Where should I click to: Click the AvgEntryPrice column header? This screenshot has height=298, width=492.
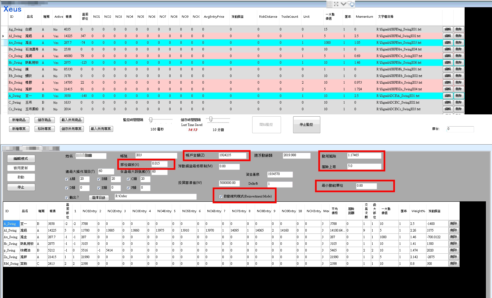tap(214, 17)
